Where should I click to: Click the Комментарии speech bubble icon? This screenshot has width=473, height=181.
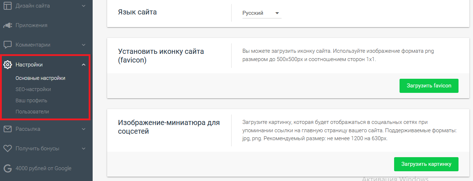[x=8, y=45]
